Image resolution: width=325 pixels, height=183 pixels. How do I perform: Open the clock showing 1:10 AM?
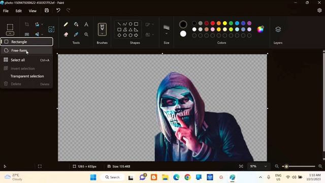click(313, 177)
